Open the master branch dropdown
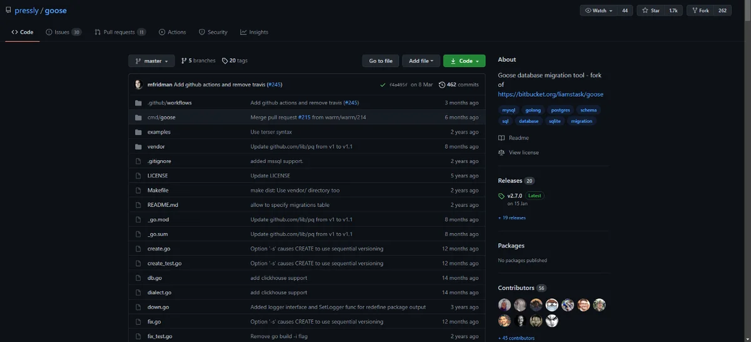 click(151, 61)
